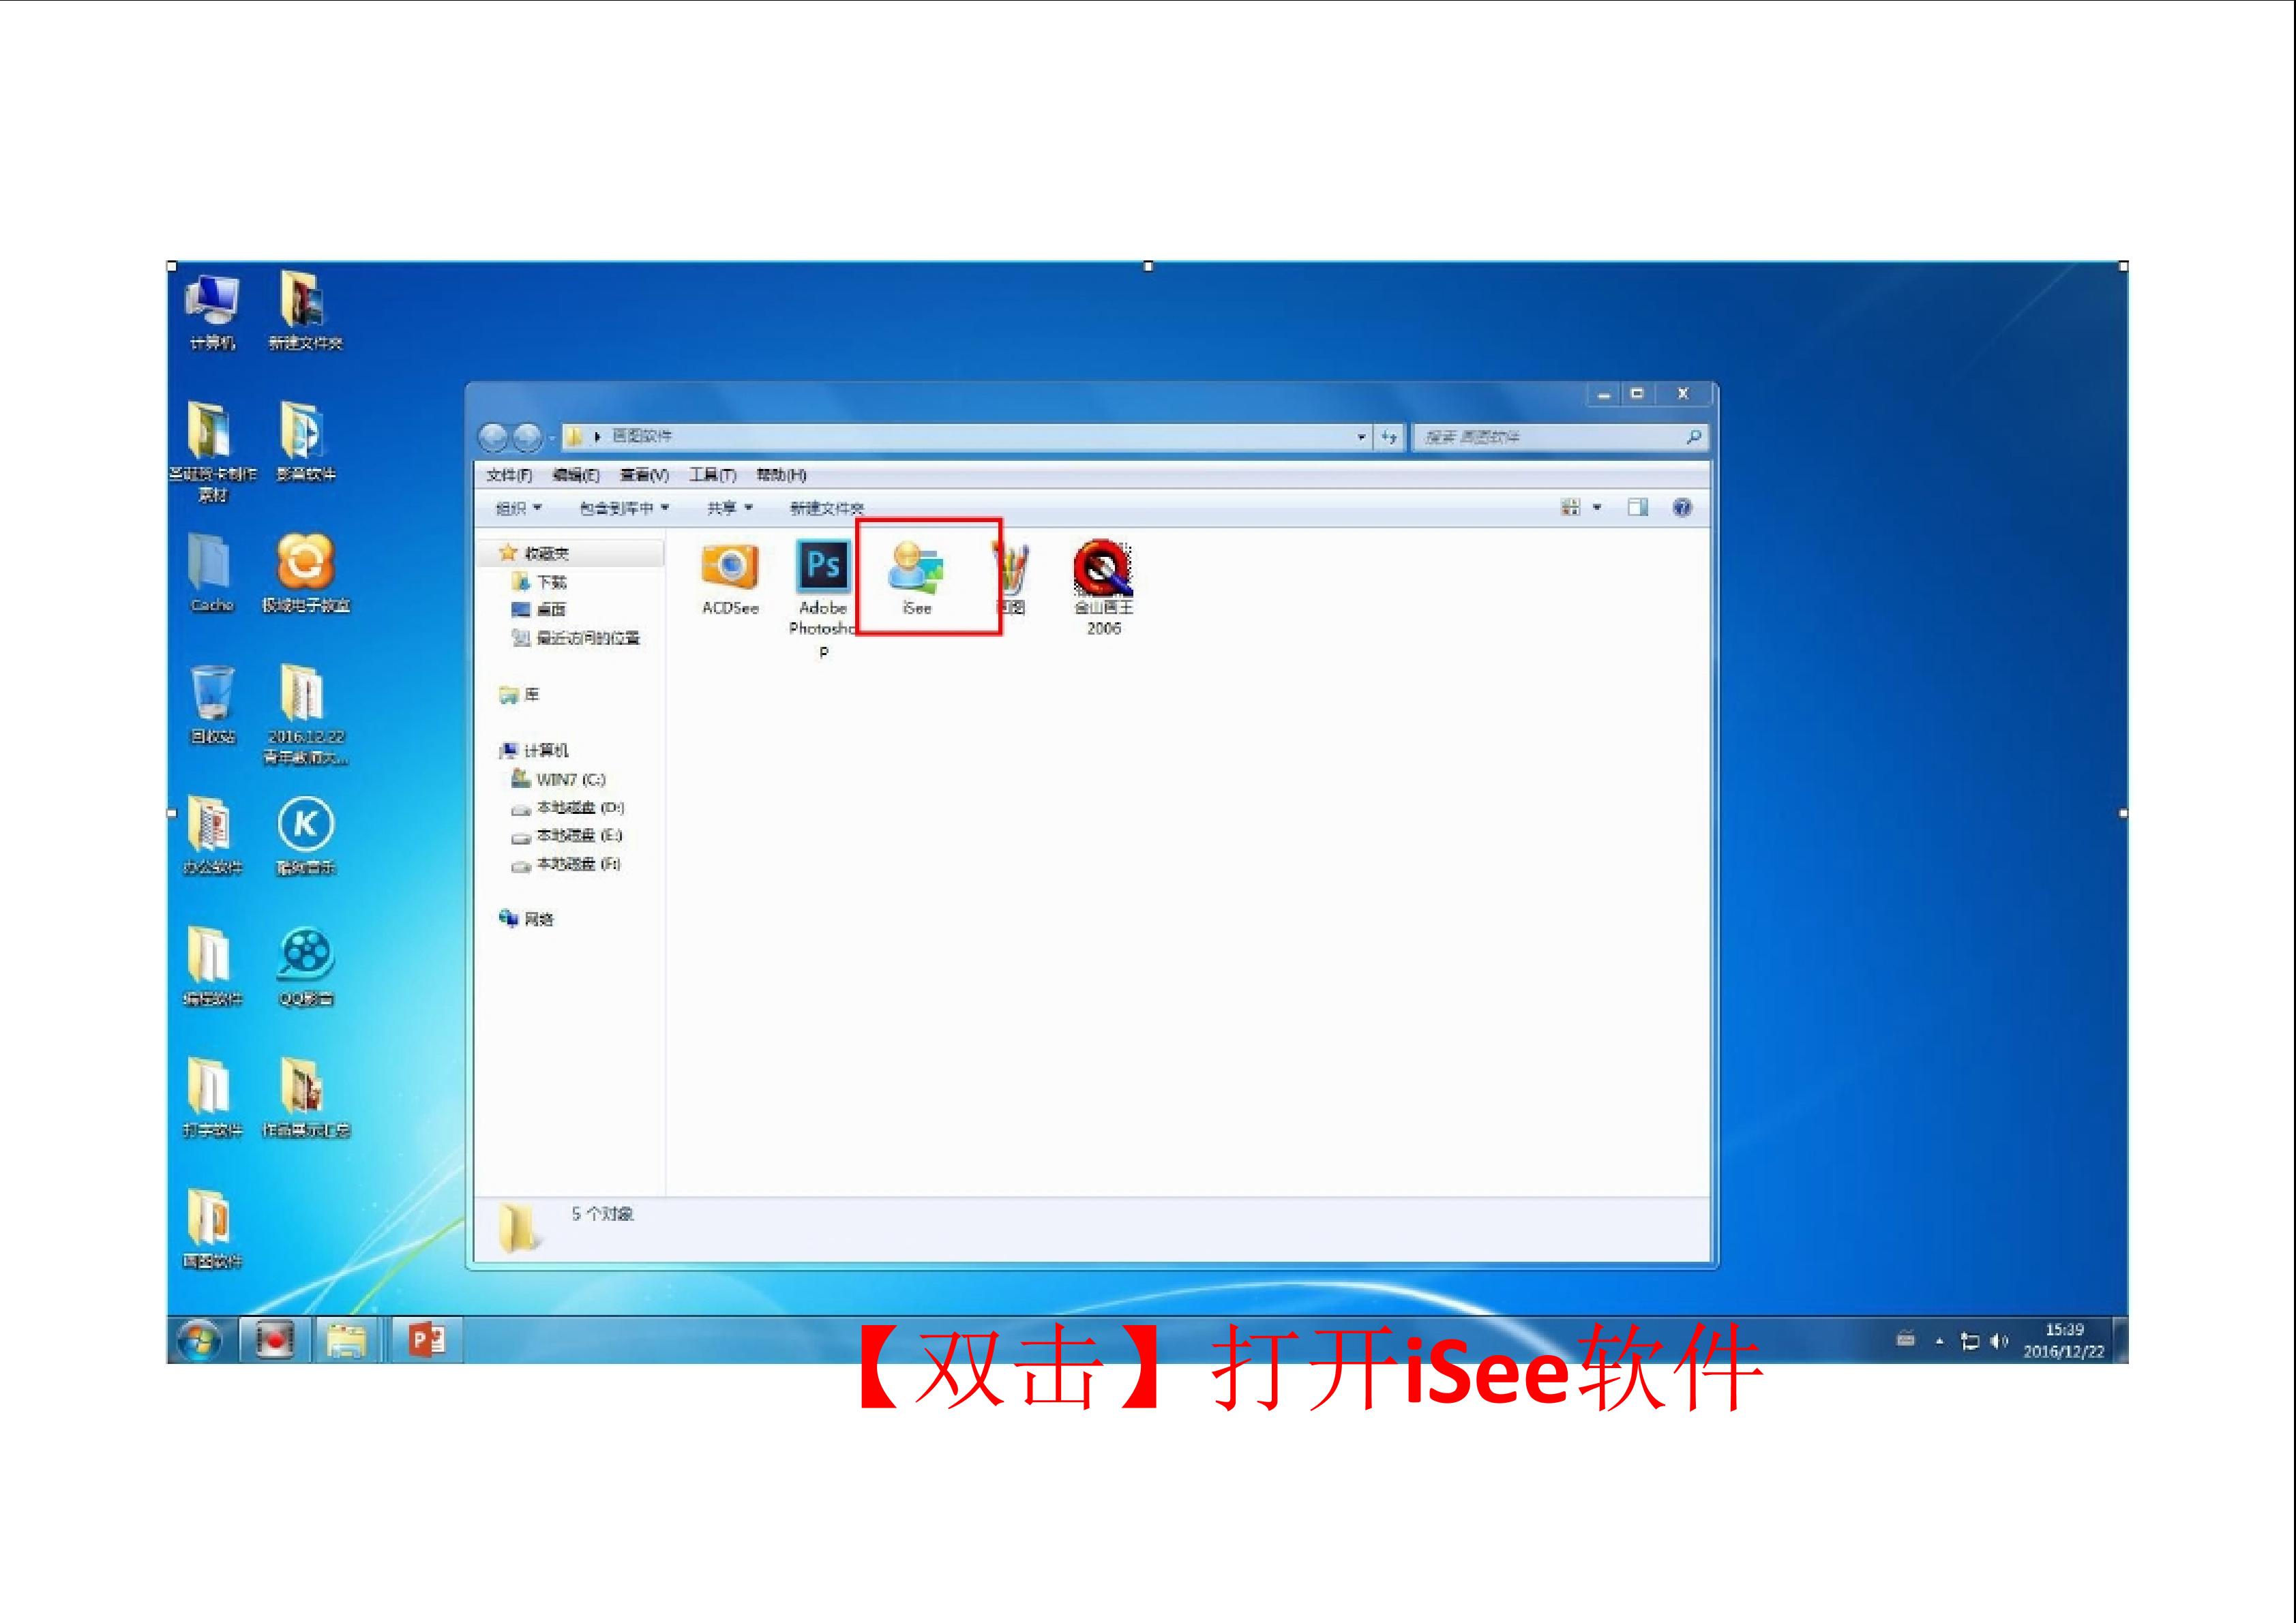
Task: Show hidden tray icons arrow
Action: (x=1939, y=1341)
